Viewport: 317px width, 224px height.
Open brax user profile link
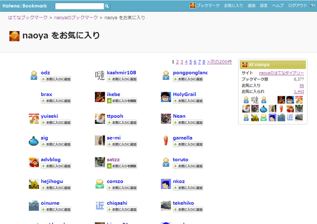(x=47, y=94)
